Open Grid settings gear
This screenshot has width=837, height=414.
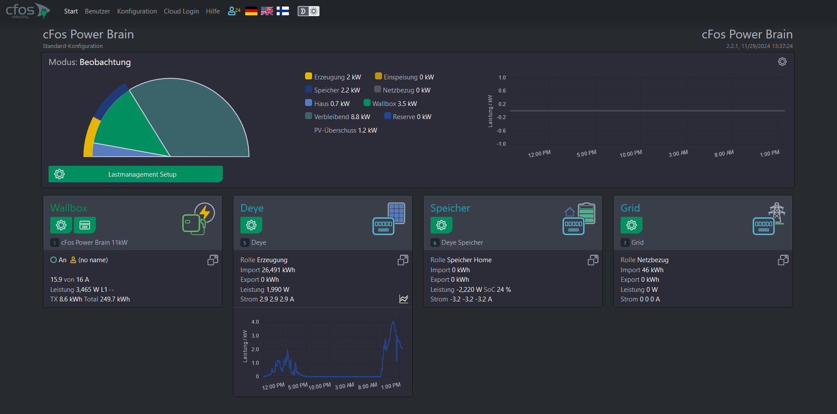pos(632,225)
